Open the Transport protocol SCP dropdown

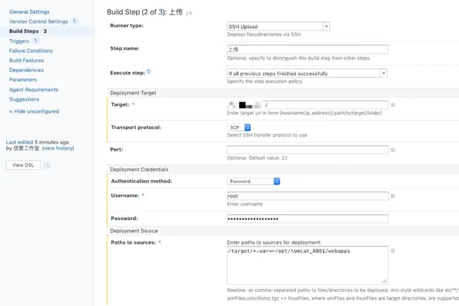[239, 127]
